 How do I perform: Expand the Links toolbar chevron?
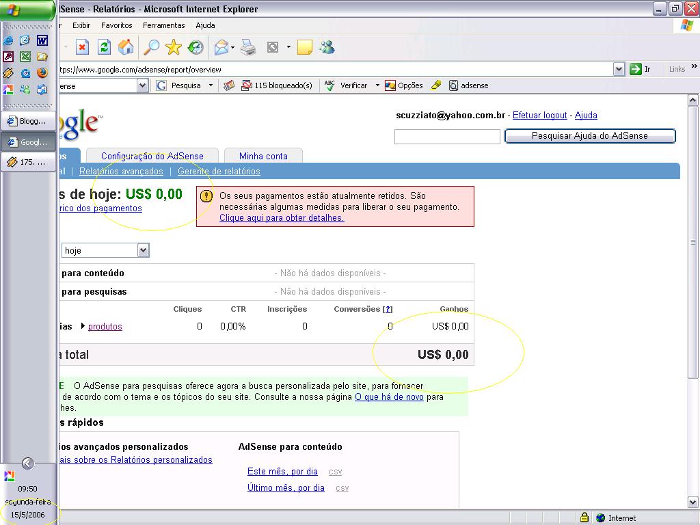tap(695, 66)
